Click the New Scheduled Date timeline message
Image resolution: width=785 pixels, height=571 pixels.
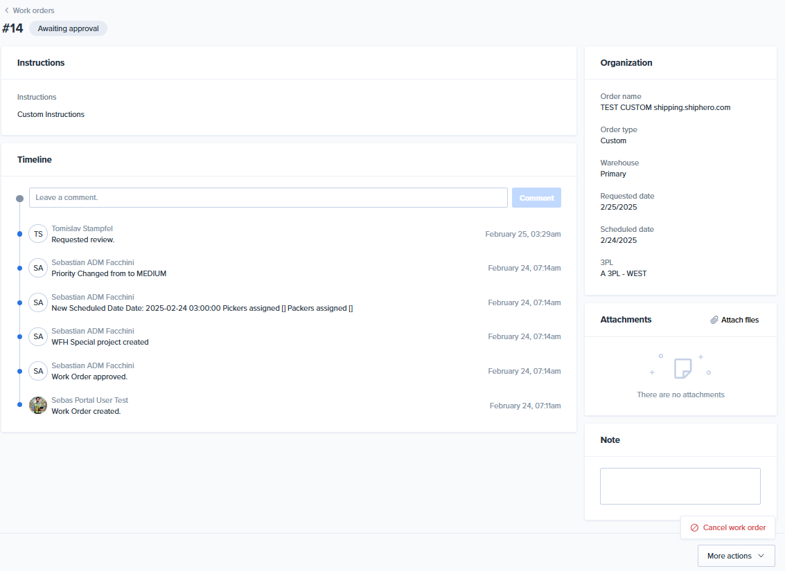[202, 308]
